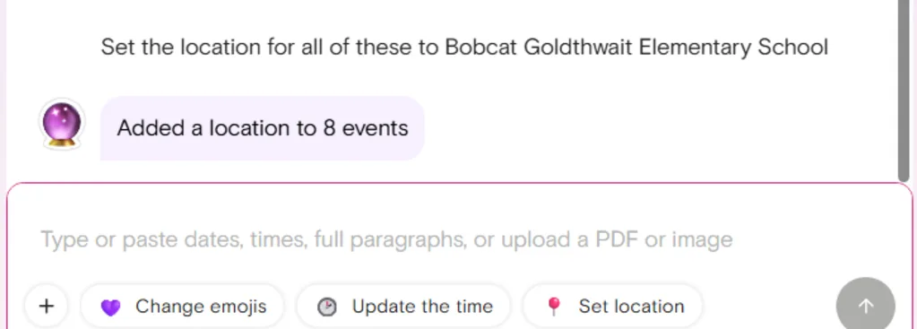The width and height of the screenshot is (917, 329).
Task: Click Elementary School text in the message
Action: tap(733, 47)
